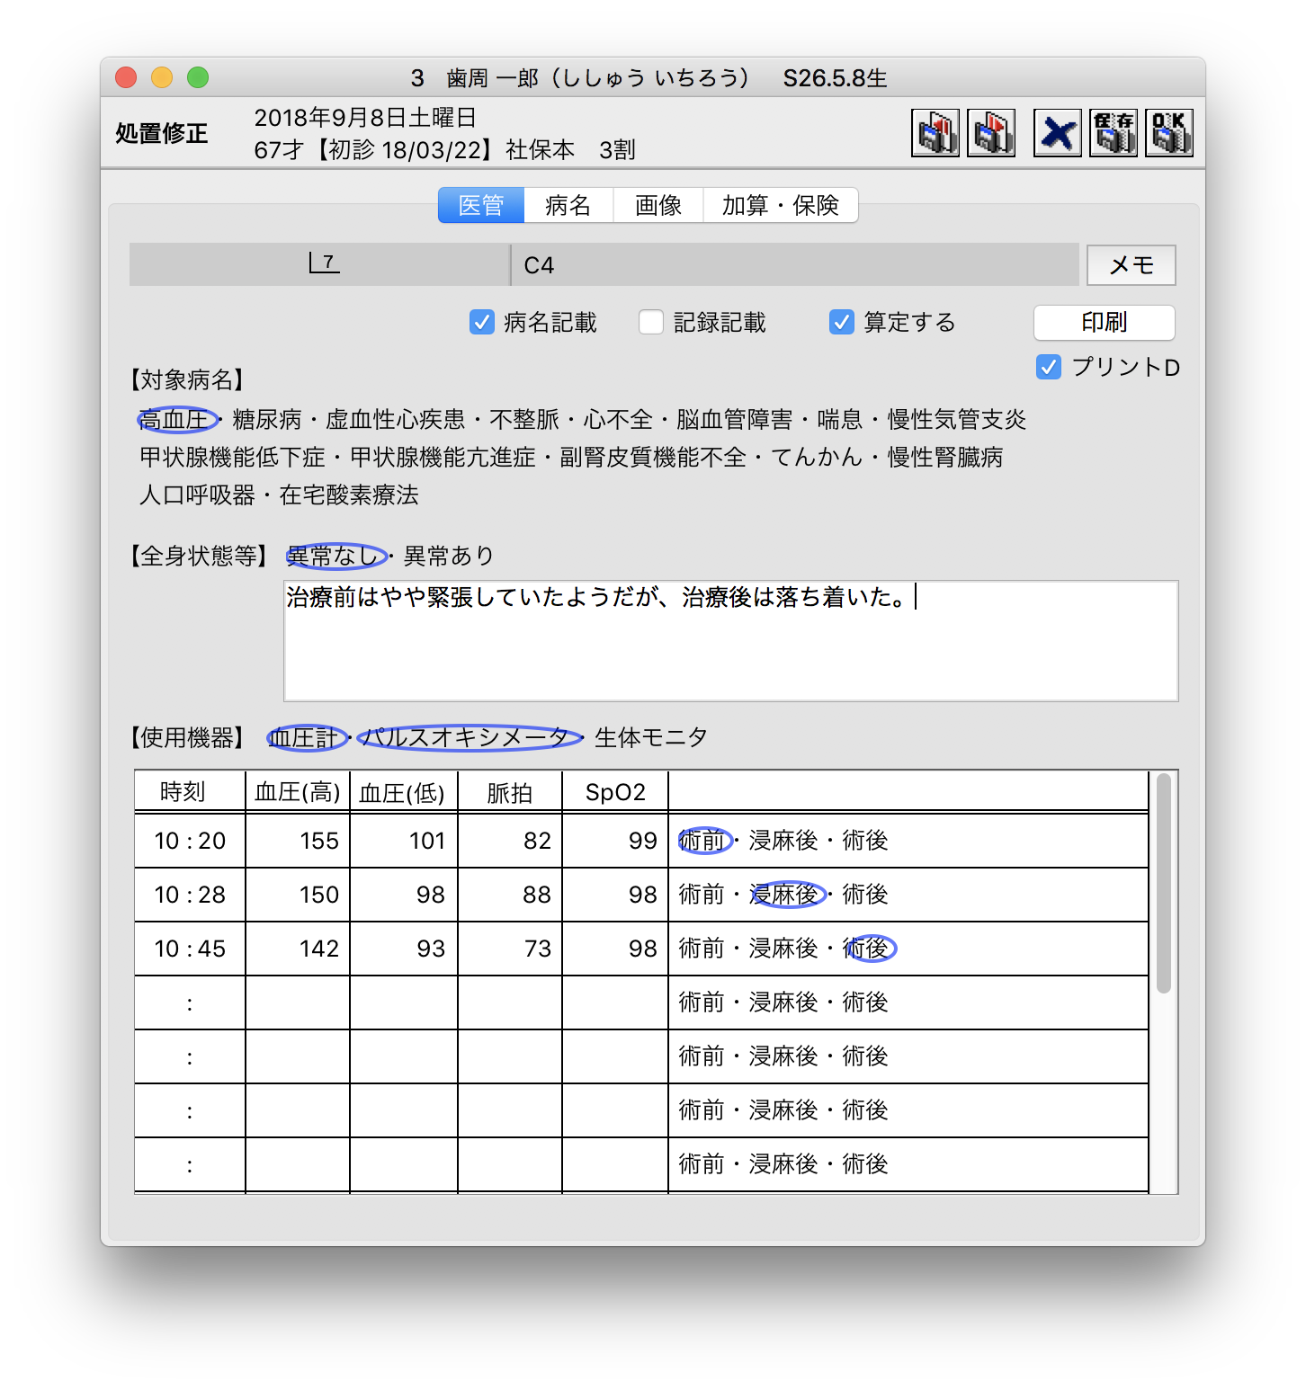Viewport: 1306px width, 1390px height.
Task: Select 生体モニタ as used equipment
Action: 651,738
